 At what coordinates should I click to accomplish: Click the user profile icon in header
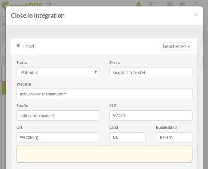click(139, 4)
